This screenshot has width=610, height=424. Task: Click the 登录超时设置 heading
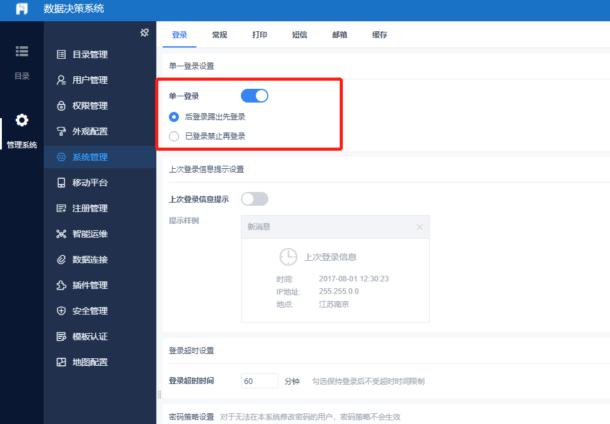pos(191,350)
